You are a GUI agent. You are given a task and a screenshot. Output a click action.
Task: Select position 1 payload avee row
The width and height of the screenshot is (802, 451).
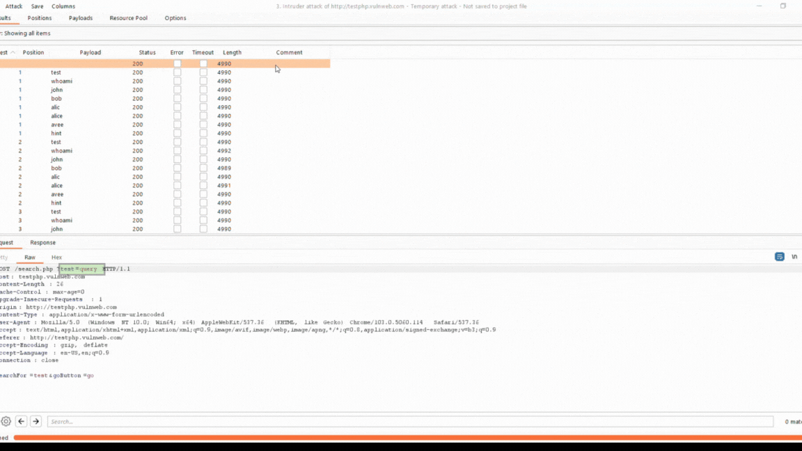(x=165, y=125)
